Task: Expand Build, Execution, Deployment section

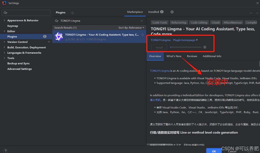Action: coord(4,47)
